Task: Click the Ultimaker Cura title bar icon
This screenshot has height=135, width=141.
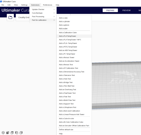Action: [1, 2]
